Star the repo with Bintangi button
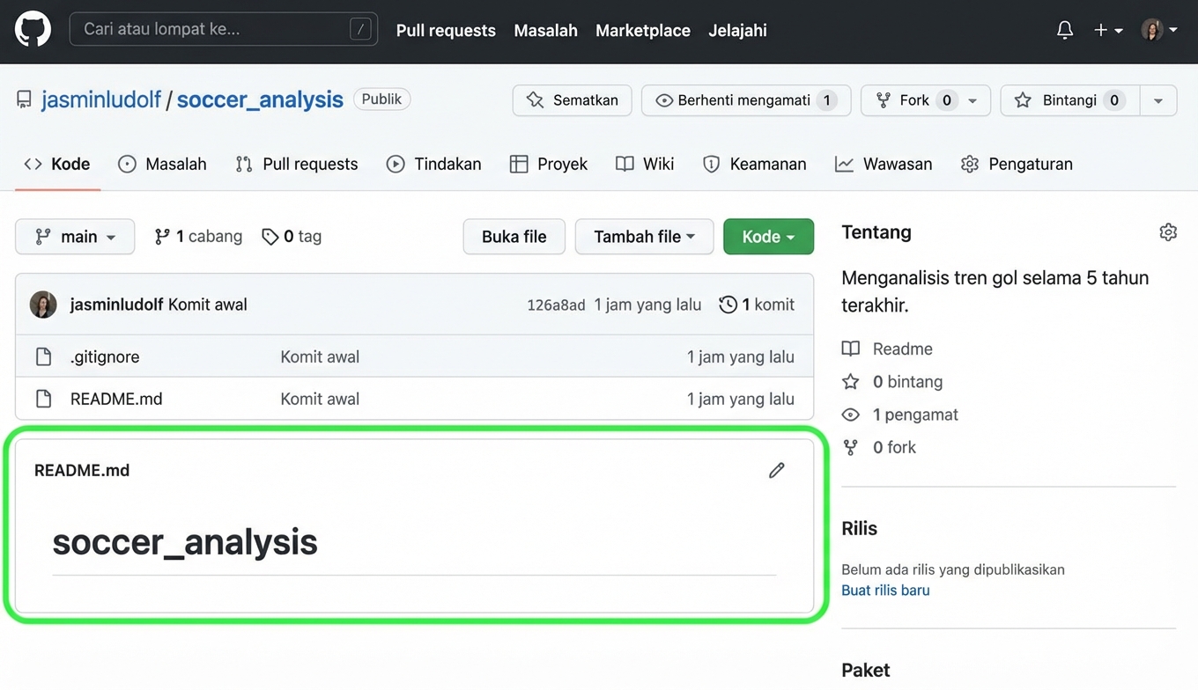The image size is (1198, 690). [x=1070, y=100]
